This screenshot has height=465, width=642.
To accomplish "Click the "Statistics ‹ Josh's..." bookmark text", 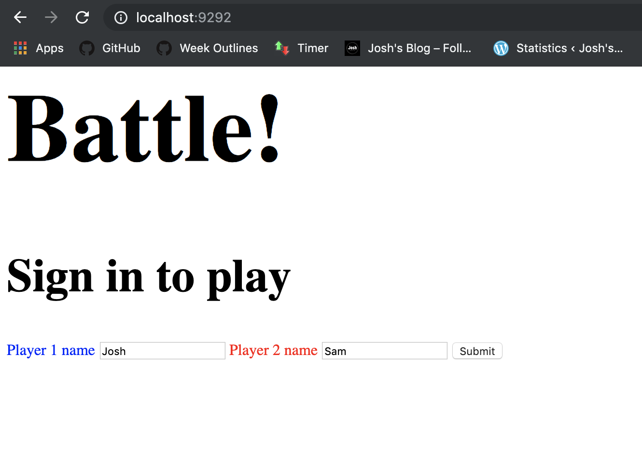I will (x=569, y=48).
